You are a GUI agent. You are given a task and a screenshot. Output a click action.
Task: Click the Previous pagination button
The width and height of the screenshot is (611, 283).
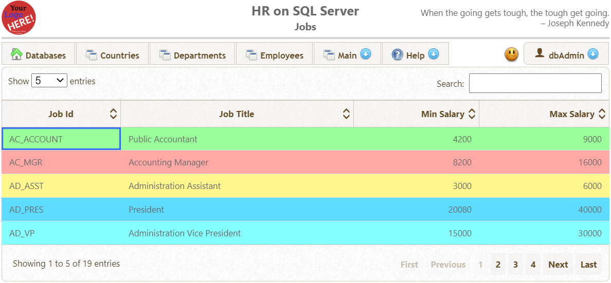tap(448, 265)
